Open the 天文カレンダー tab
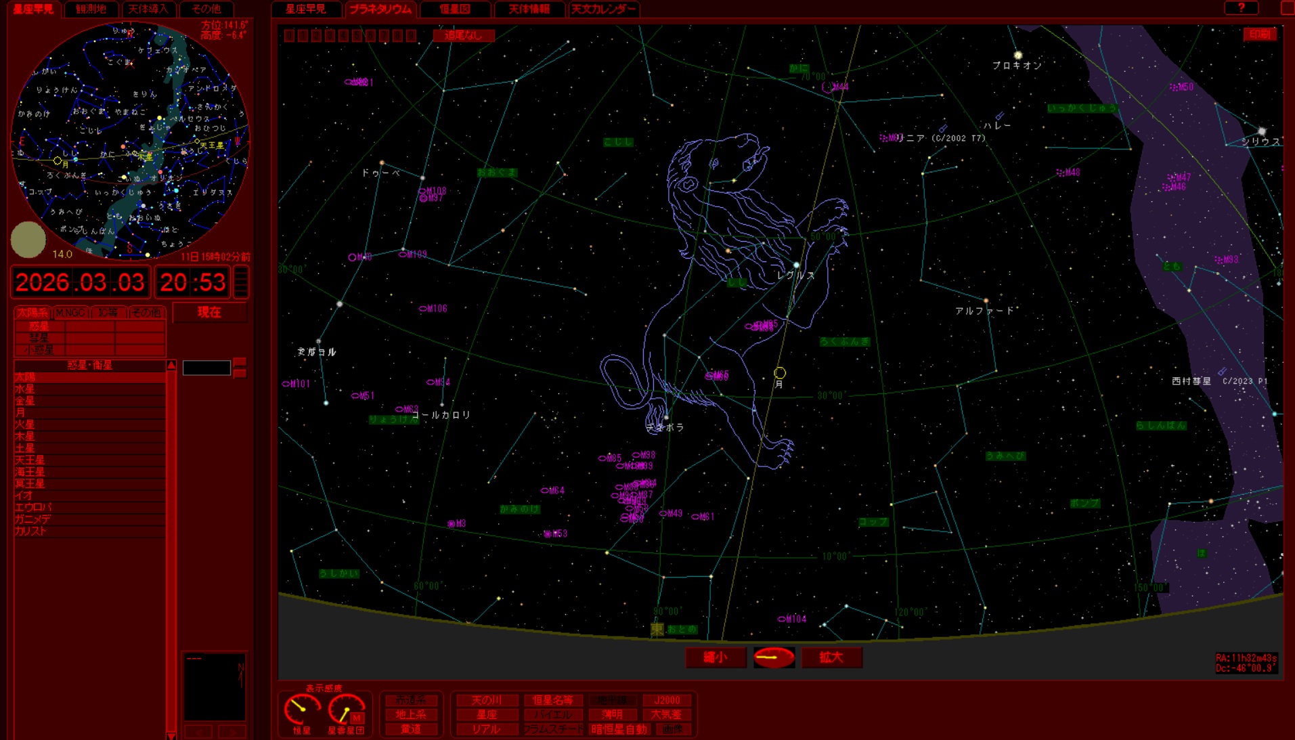Screen dimensions: 1295x740 pos(603,9)
